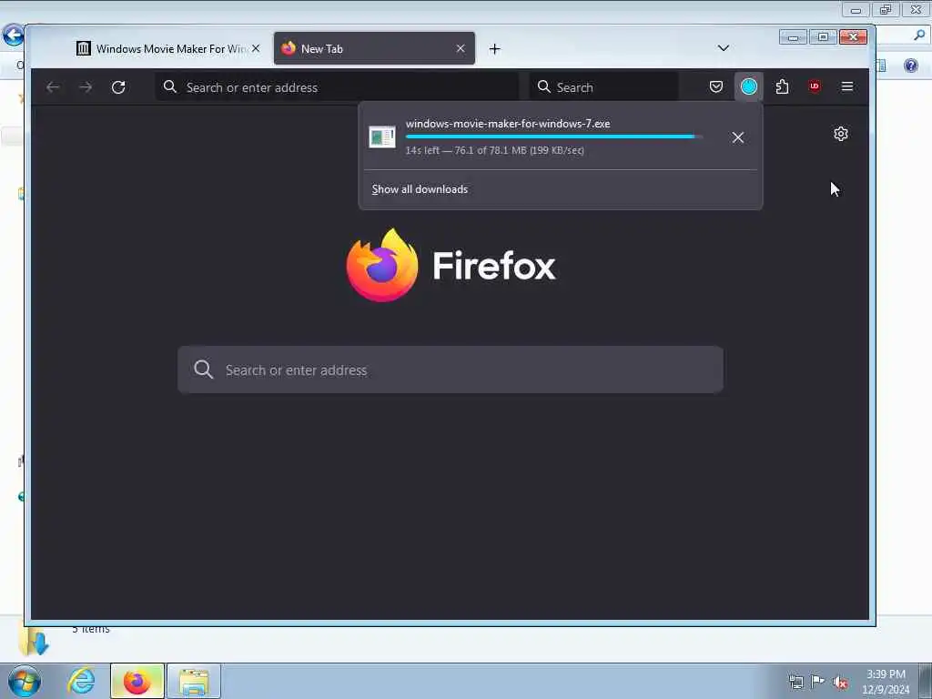Click the download progress bar

click(x=554, y=137)
